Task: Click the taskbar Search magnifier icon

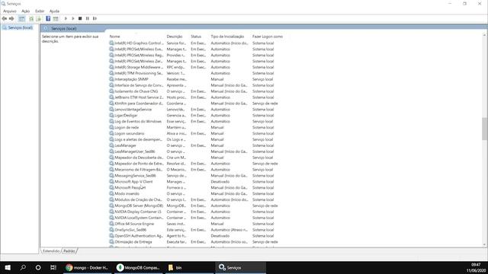Action: click(23, 267)
